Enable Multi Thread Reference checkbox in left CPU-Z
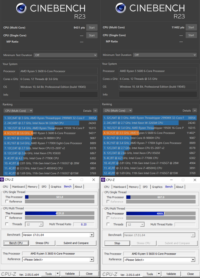The height and width of the screenshot is (278, 200). coord(7,218)
